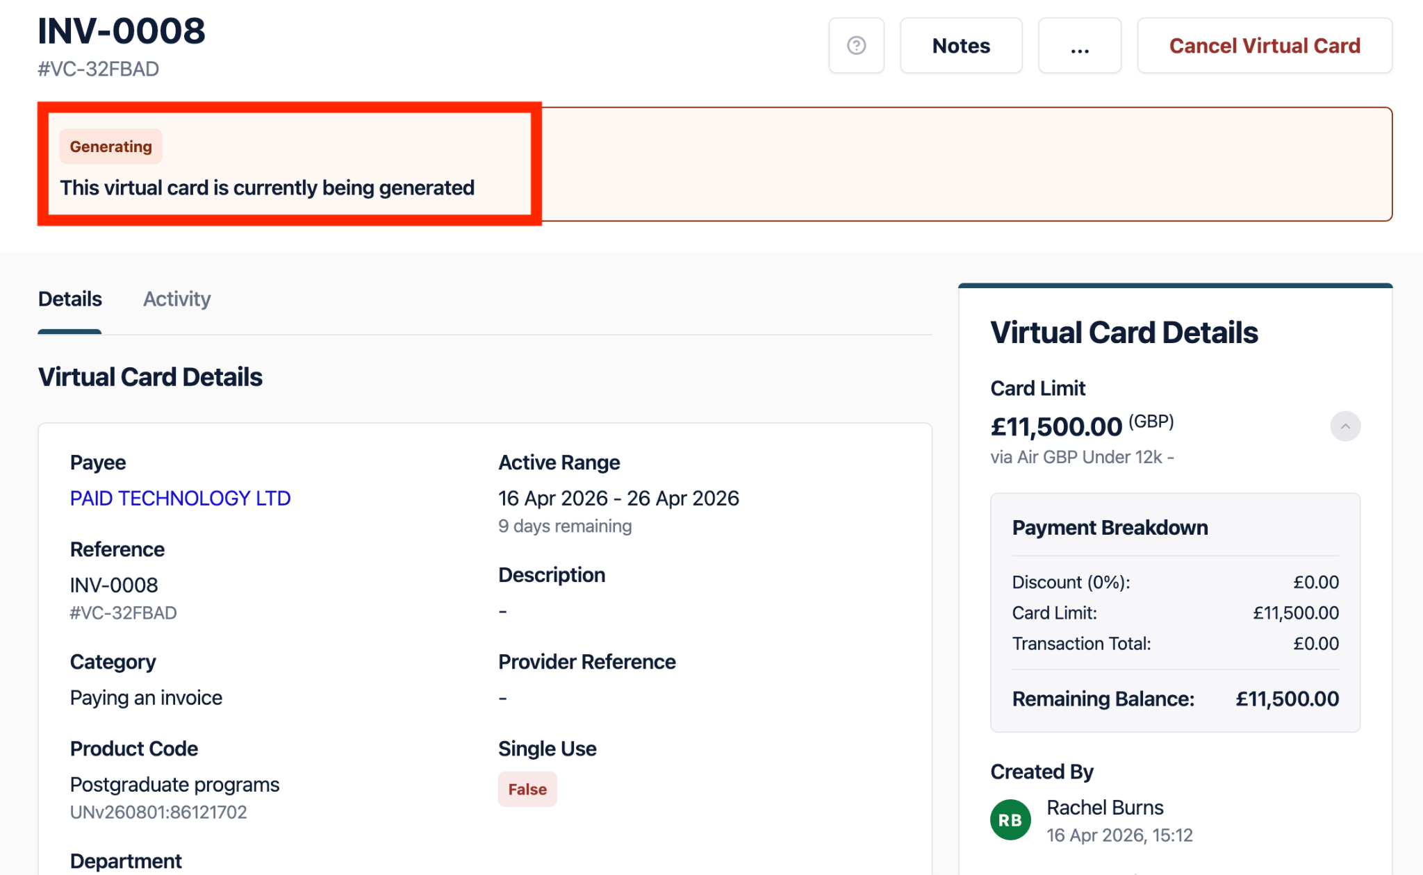Open PAID TECHNOLOGY LTD payee link
The width and height of the screenshot is (1423, 875).
180,498
